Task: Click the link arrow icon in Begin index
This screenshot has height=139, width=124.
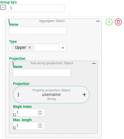Action: click(x=14, y=115)
